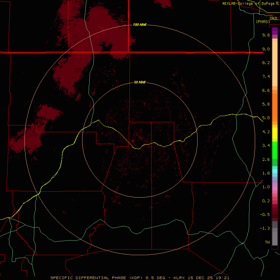Click the 1.0 scale value

tap(266, 187)
